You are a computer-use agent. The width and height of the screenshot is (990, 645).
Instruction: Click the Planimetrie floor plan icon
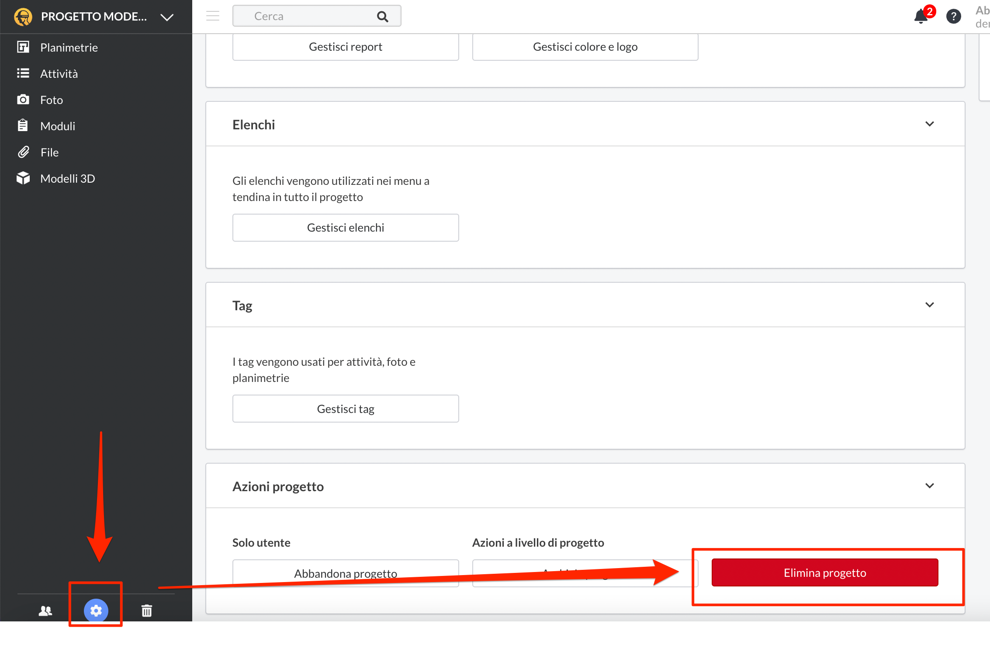pos(23,47)
